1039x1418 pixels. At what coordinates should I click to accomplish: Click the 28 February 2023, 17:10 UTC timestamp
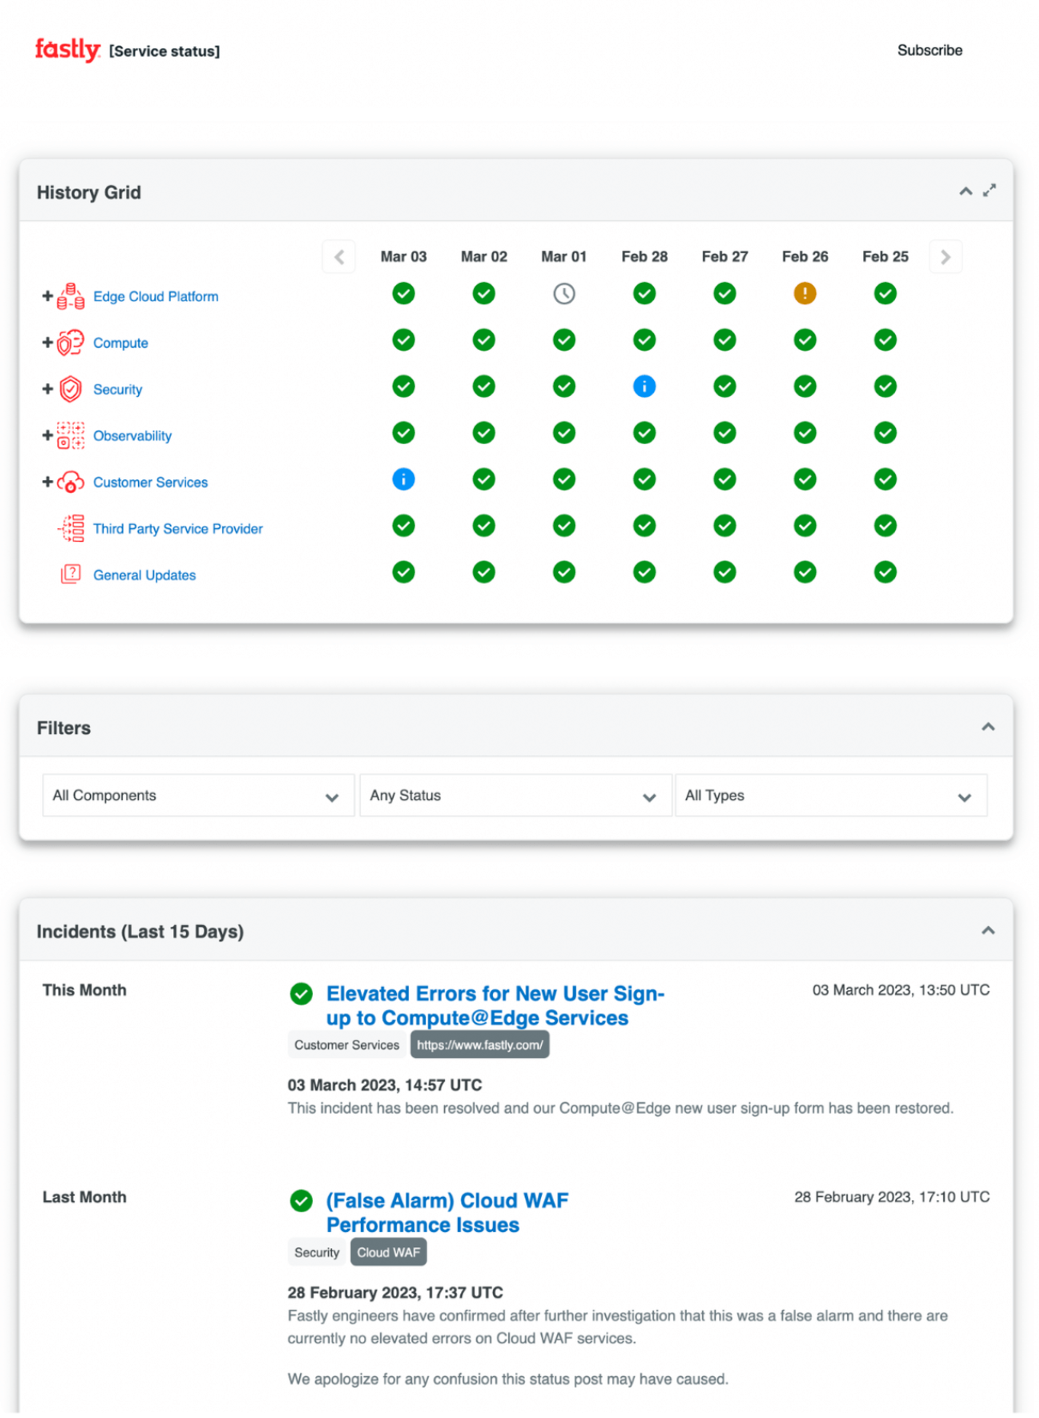pyautogui.click(x=892, y=1198)
